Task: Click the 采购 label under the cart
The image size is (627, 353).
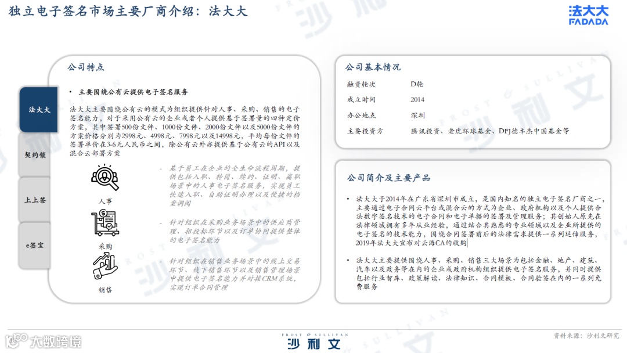Action: [105, 246]
